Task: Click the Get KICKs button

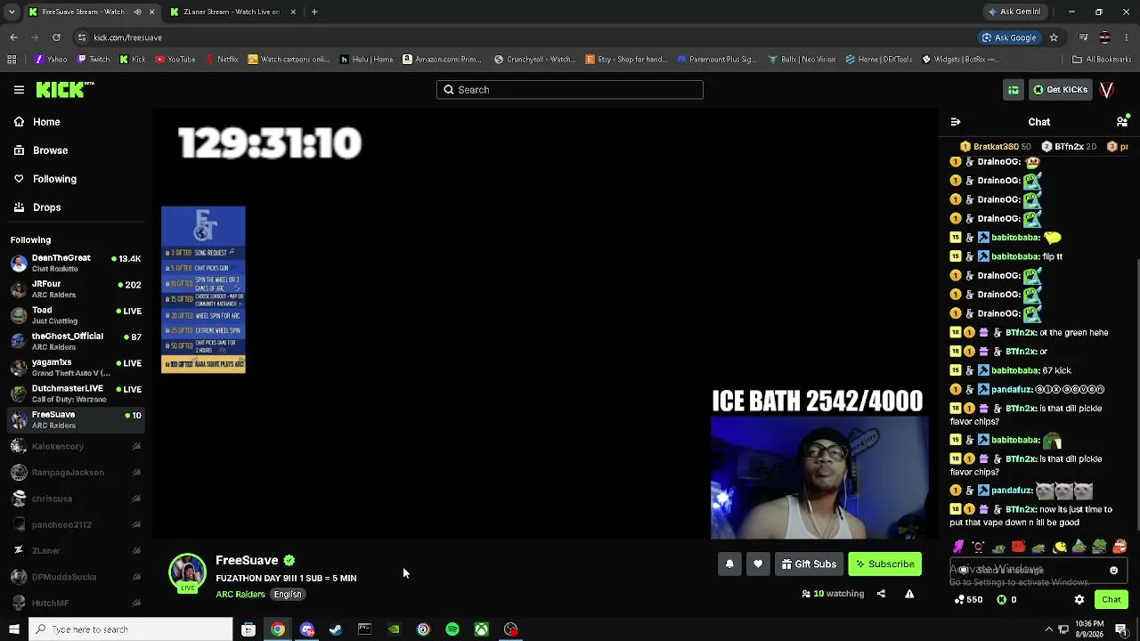Action: (1059, 90)
